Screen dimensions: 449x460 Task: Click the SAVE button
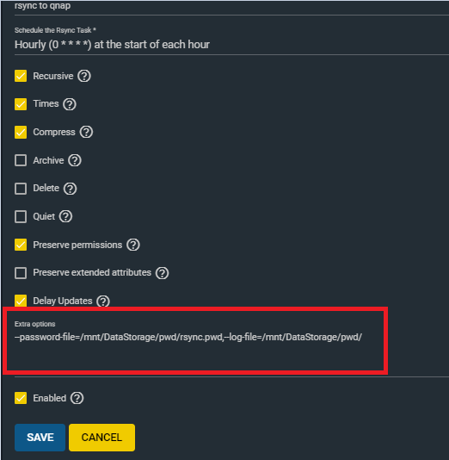tap(40, 438)
